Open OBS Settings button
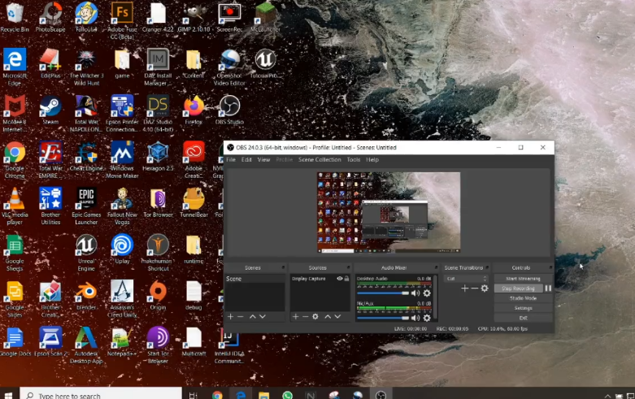The height and width of the screenshot is (399, 635). 523,308
